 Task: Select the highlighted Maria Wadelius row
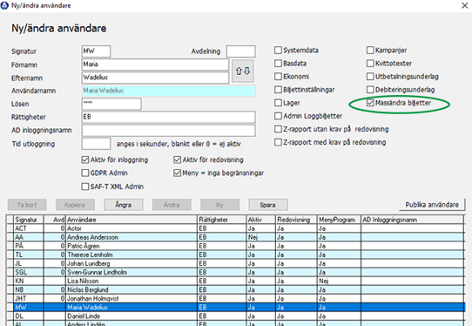coord(235,307)
